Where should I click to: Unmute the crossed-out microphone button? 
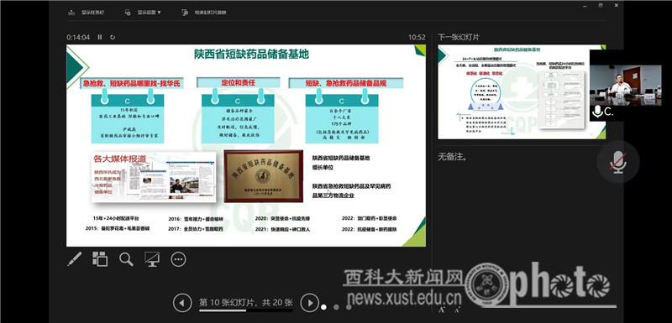[x=618, y=162]
